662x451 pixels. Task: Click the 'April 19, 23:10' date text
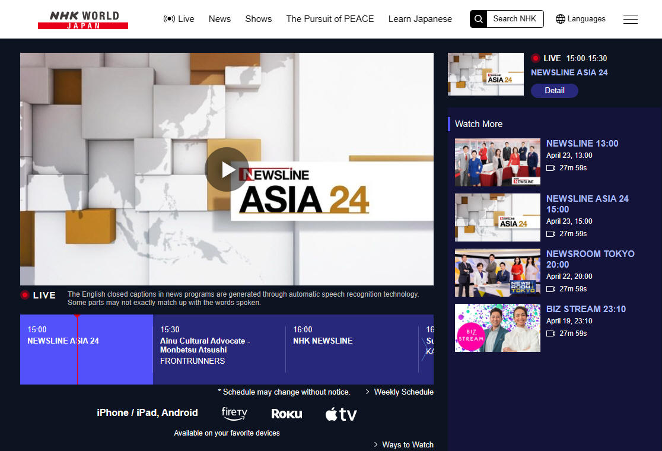tap(569, 321)
